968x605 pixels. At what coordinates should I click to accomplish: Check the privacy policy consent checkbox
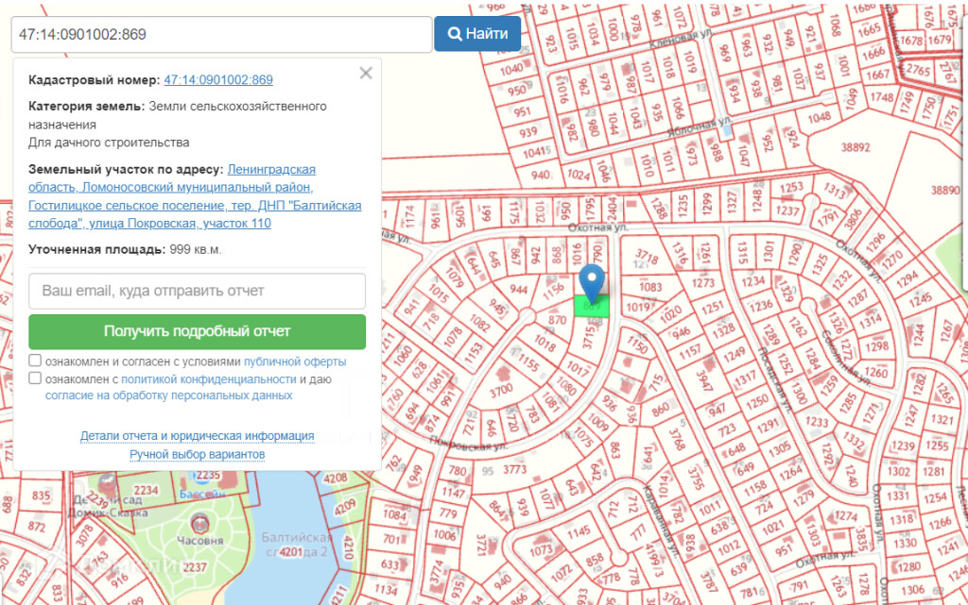pyautogui.click(x=35, y=378)
